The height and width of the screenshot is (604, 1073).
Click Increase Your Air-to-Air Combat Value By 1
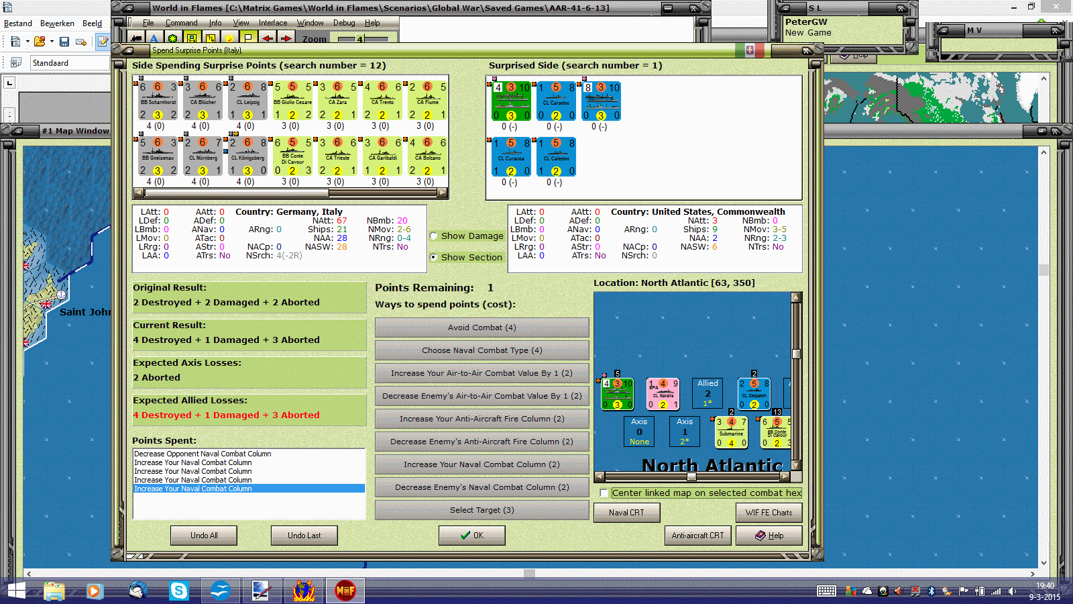pyautogui.click(x=482, y=373)
